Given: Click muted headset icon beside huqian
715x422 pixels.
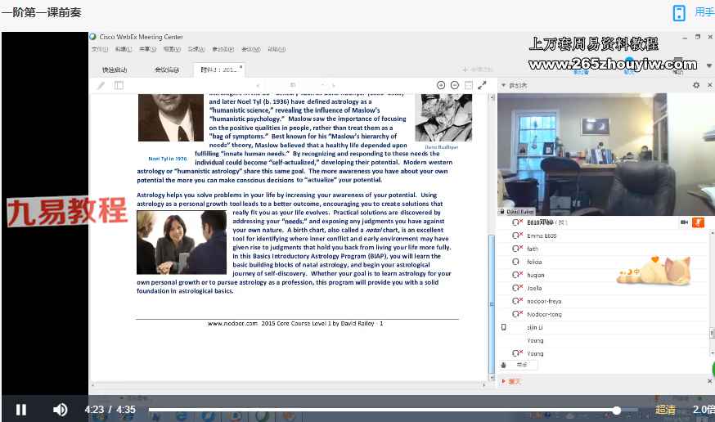Looking at the screenshot, I should click(x=517, y=275).
